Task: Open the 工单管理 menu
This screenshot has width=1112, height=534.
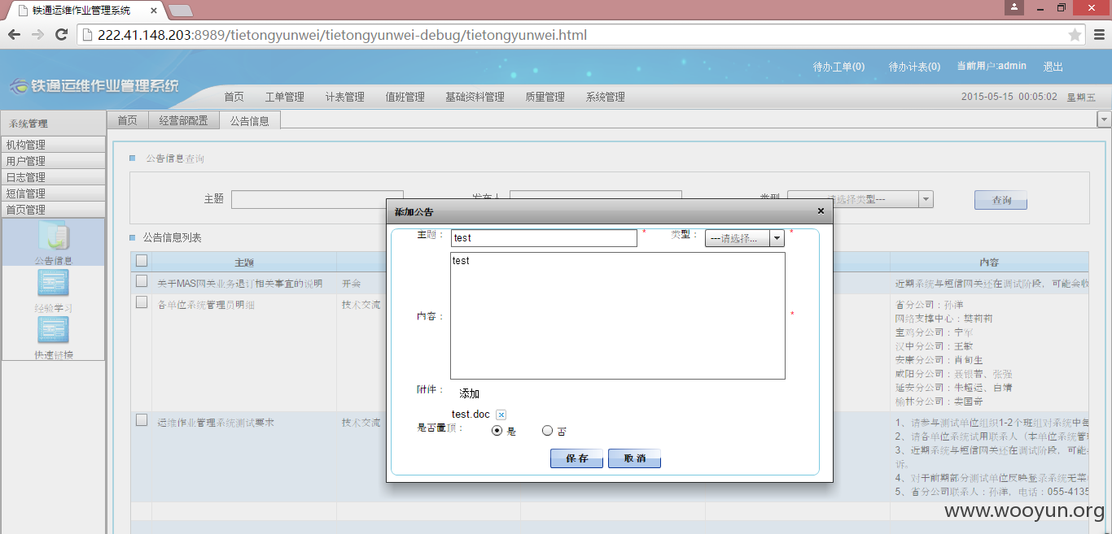Action: click(284, 97)
